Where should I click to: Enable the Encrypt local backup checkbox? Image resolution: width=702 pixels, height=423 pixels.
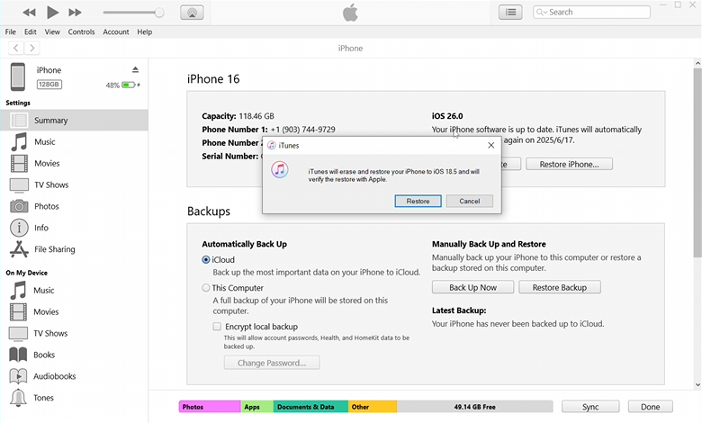point(217,327)
